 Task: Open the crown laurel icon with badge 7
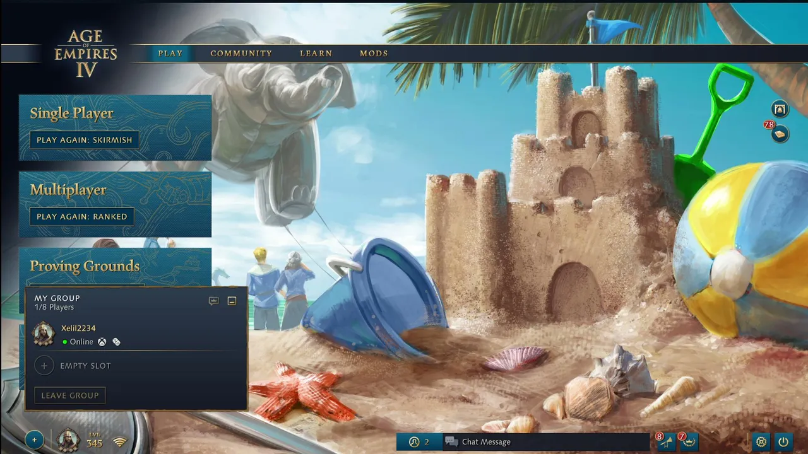point(689,441)
